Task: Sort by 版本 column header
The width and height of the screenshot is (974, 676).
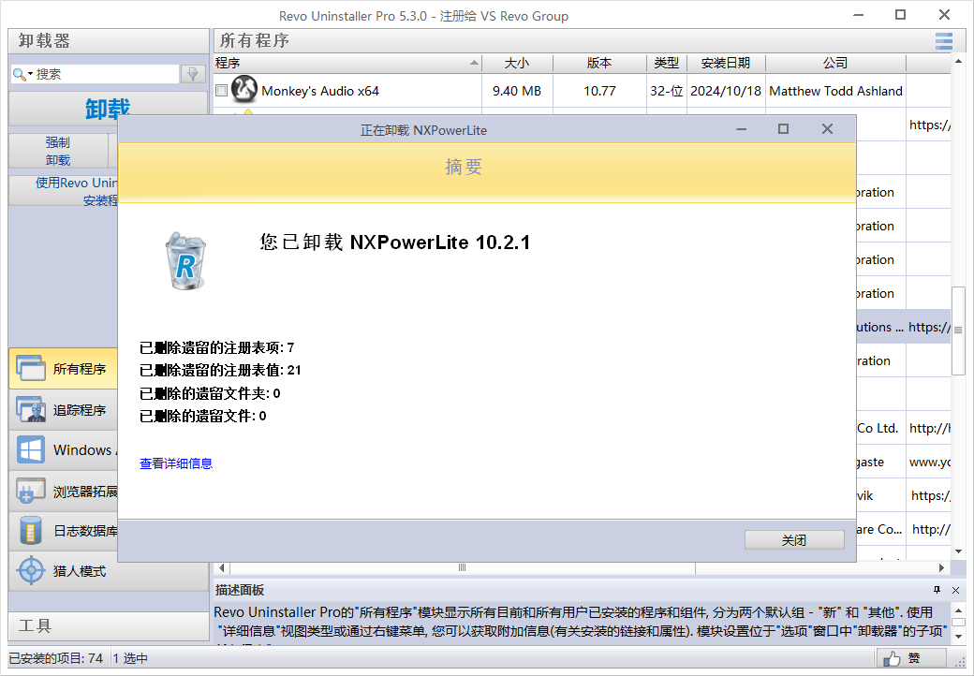Action: 599,63
